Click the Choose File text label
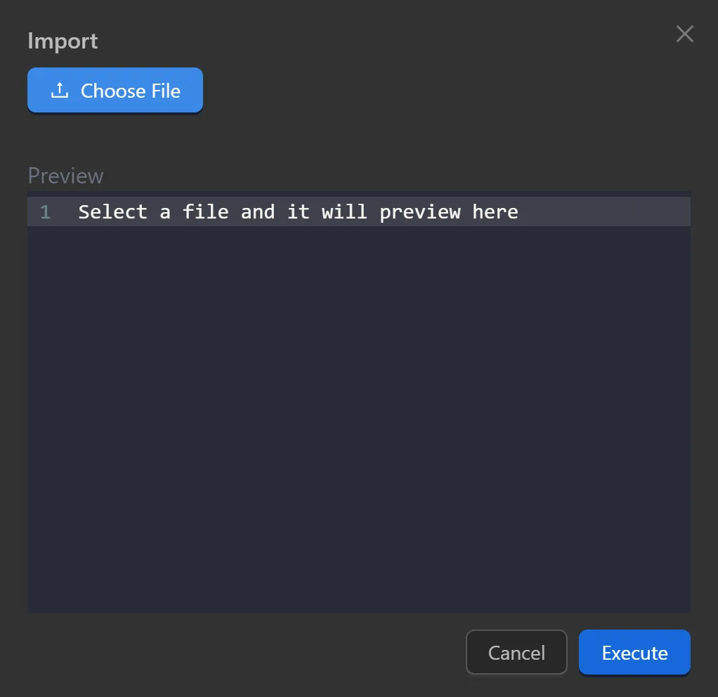This screenshot has width=718, height=697. click(x=131, y=90)
